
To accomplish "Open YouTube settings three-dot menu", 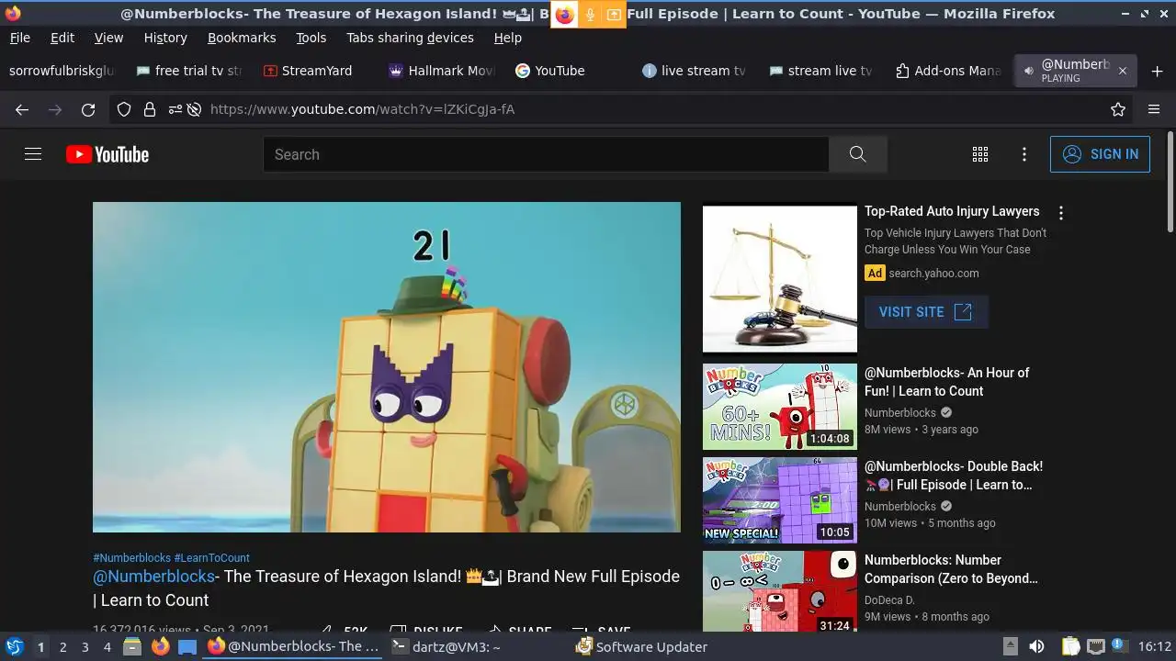I will [x=1024, y=154].
